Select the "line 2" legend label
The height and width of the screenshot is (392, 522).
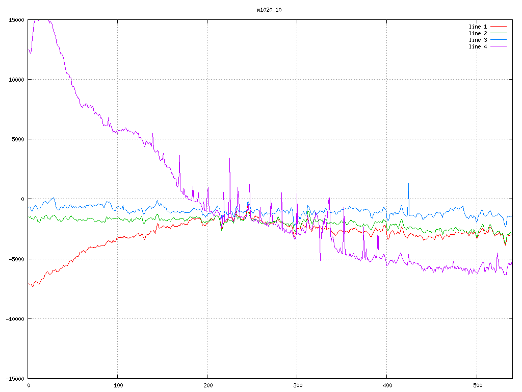tap(478, 33)
